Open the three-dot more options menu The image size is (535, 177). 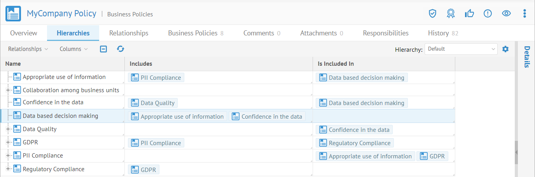pos(525,14)
